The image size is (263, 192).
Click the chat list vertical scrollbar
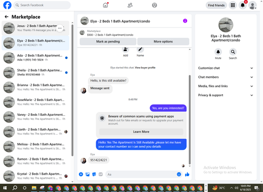(x=73, y=90)
